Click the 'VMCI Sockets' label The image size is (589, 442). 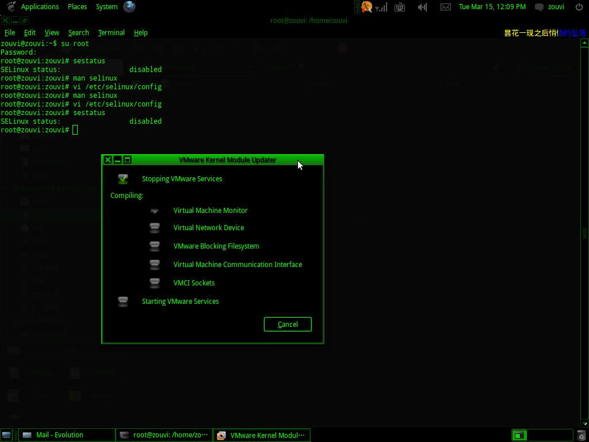194,283
